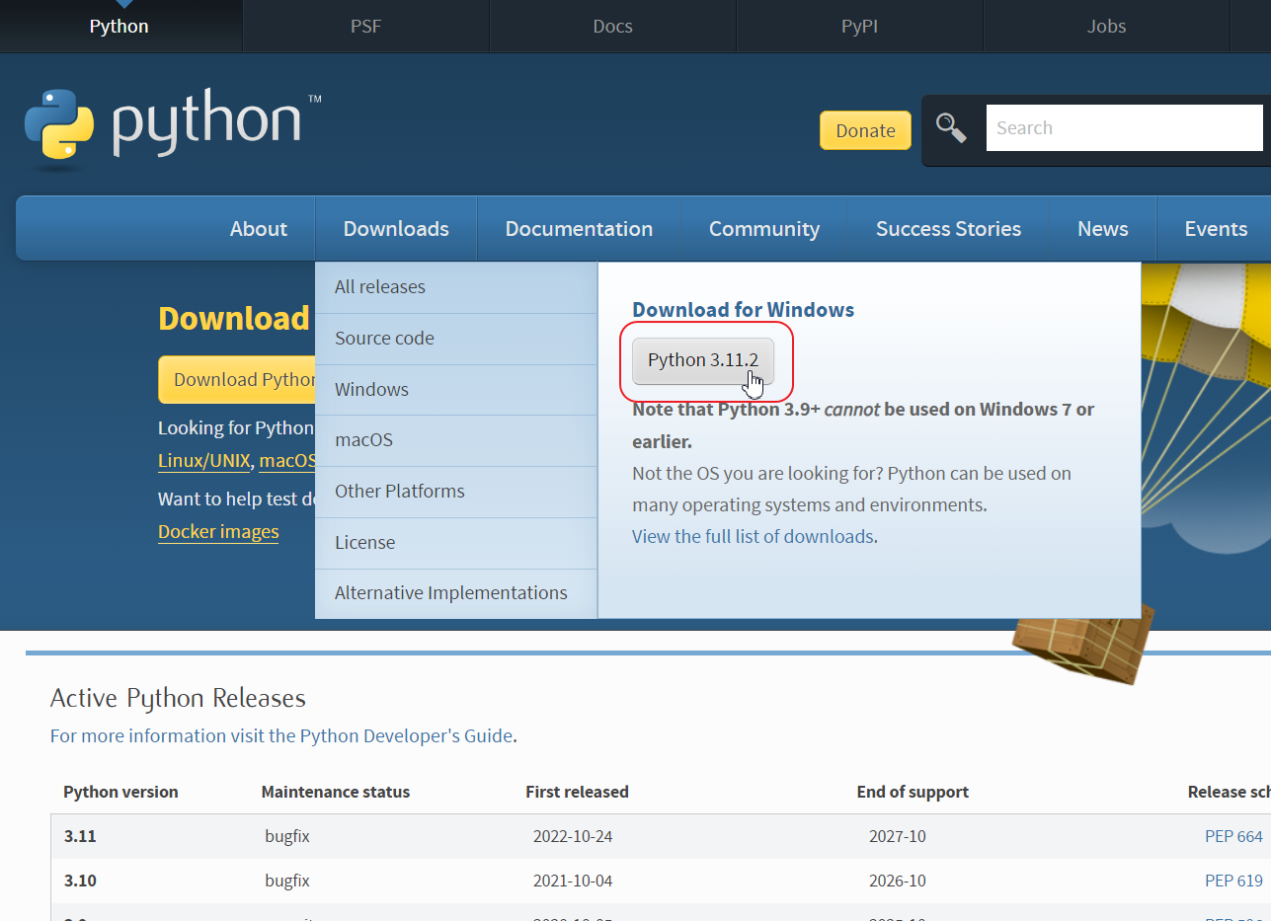This screenshot has height=921, width=1271.
Task: Click the yellow Donate button
Action: tap(865, 130)
